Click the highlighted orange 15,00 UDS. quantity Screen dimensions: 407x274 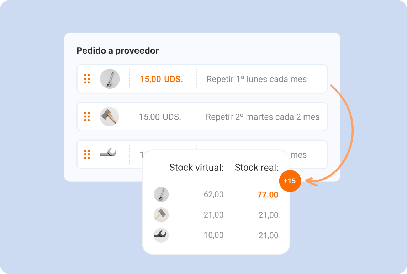[x=161, y=79]
